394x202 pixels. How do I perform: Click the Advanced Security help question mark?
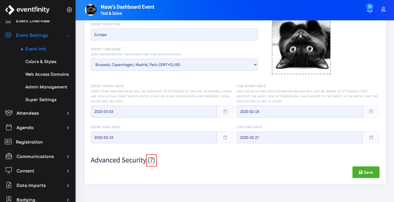point(151,160)
